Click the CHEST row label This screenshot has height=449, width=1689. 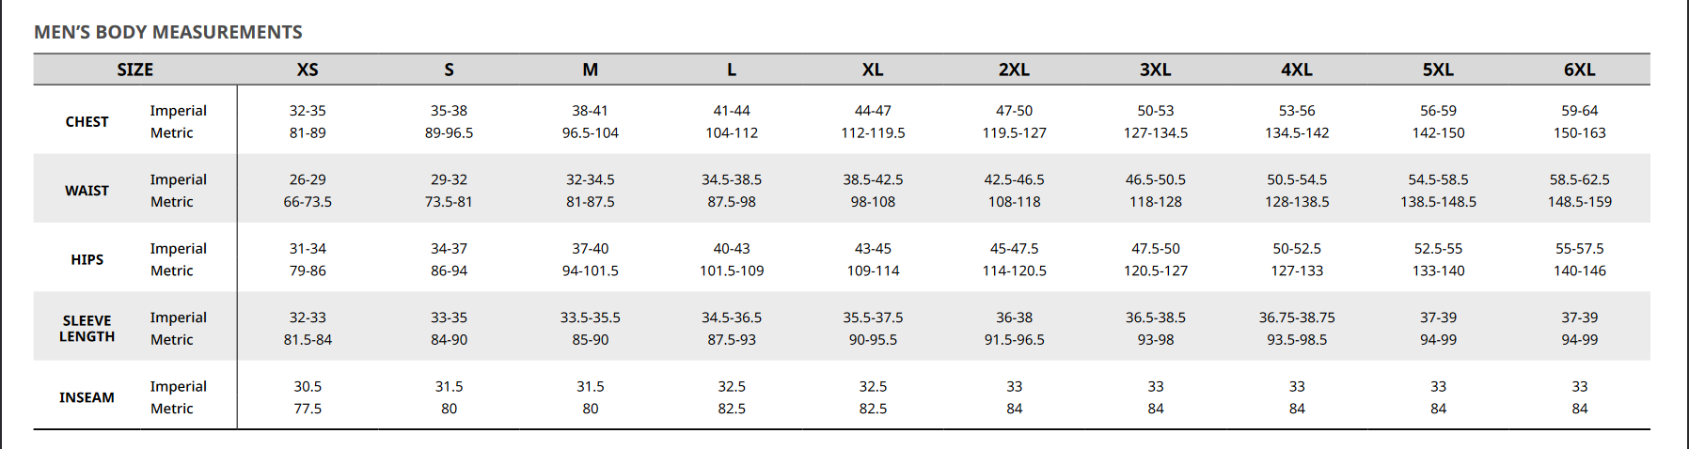coord(87,122)
